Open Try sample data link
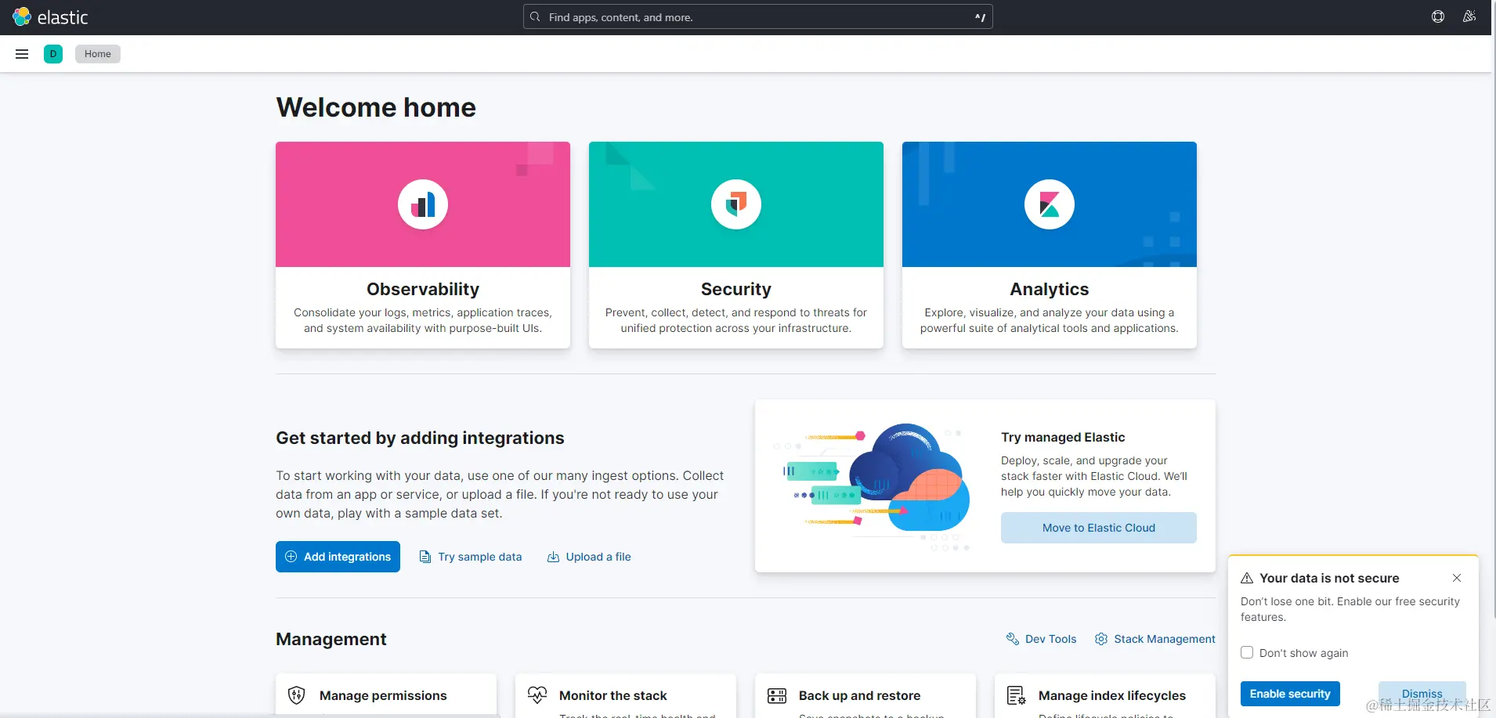The height and width of the screenshot is (718, 1496). [471, 557]
